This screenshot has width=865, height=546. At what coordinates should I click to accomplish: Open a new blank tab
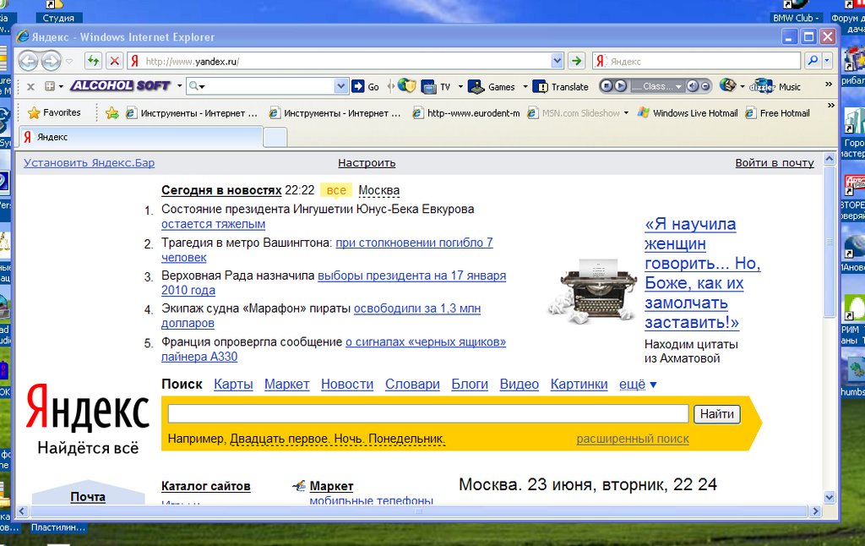click(275, 137)
